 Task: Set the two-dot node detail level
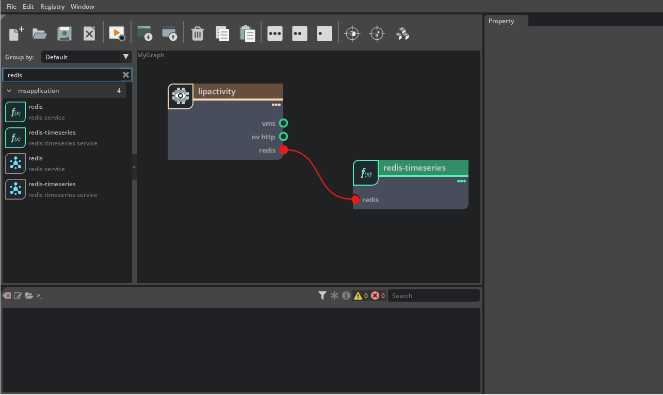[300, 34]
